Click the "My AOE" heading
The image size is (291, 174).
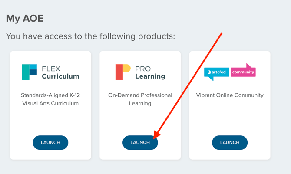pos(25,19)
